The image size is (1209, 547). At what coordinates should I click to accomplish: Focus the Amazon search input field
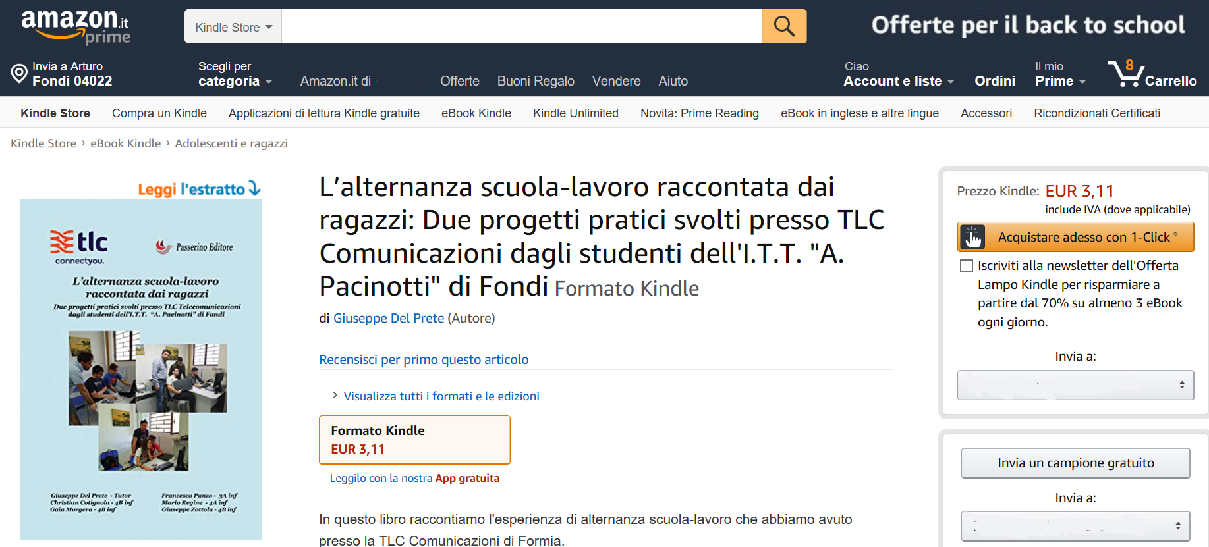pos(521,27)
